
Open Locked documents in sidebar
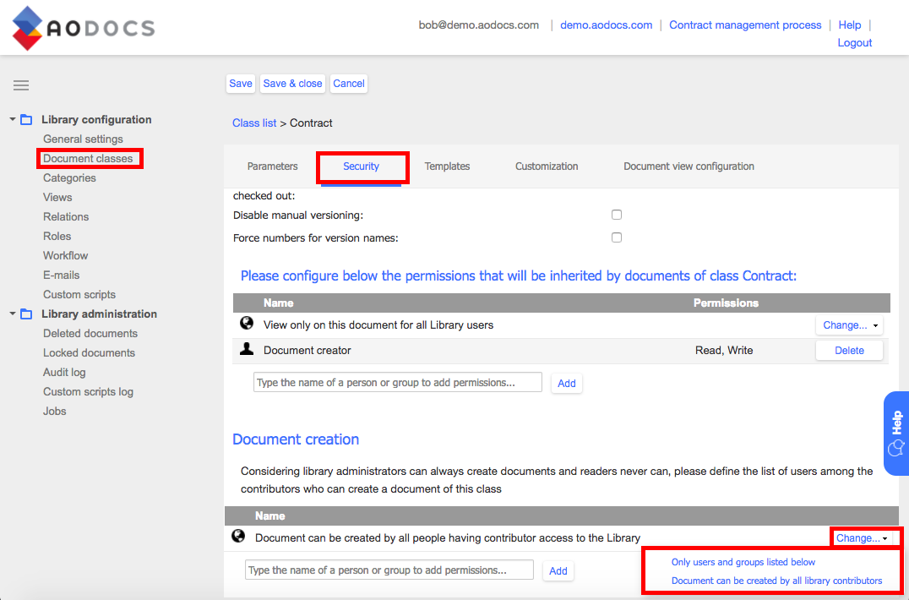[89, 353]
